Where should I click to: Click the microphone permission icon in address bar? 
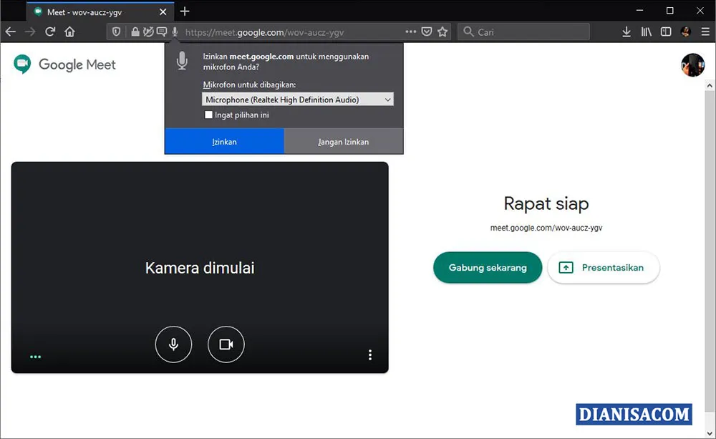click(174, 32)
